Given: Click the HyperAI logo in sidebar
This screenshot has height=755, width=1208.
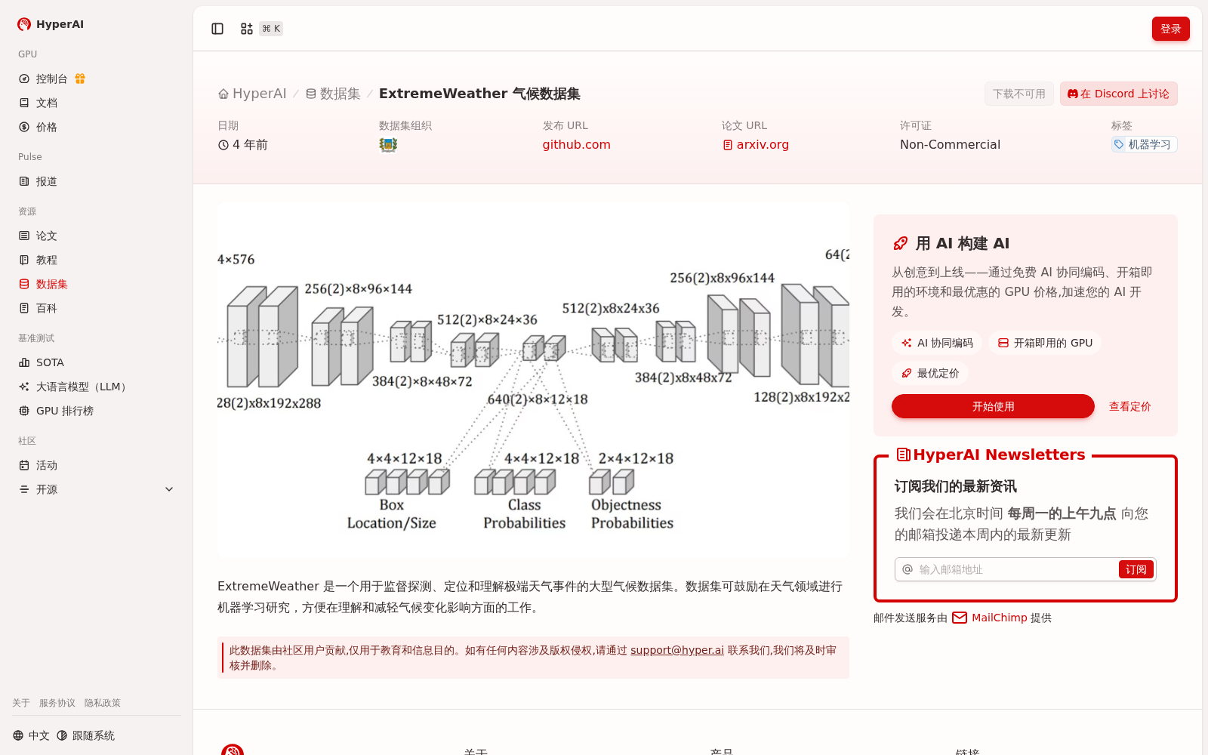Looking at the screenshot, I should 51,24.
